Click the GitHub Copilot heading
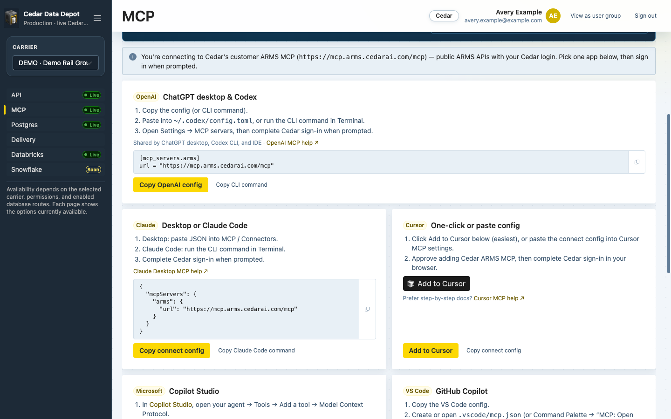The width and height of the screenshot is (671, 419). coord(461,391)
